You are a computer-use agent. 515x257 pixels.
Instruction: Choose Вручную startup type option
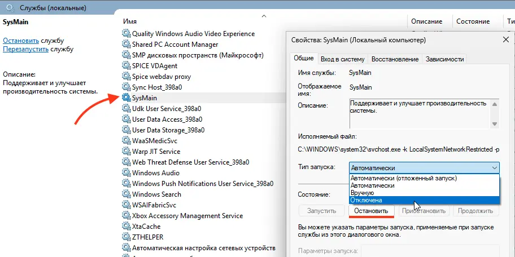coord(424,193)
